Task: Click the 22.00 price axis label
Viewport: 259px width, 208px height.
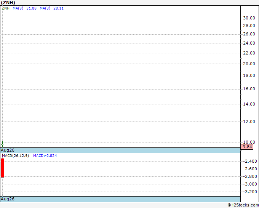Action: [x=249, y=53]
